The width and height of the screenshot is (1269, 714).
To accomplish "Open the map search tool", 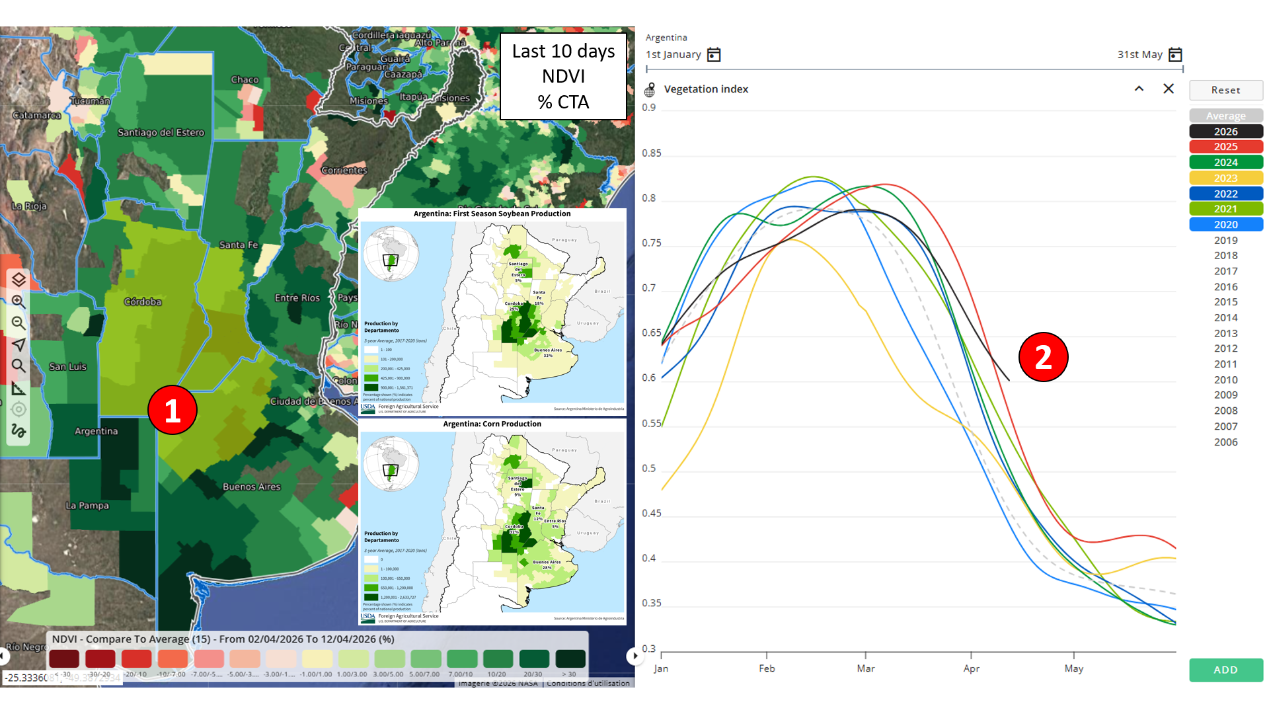I will pyautogui.click(x=19, y=366).
